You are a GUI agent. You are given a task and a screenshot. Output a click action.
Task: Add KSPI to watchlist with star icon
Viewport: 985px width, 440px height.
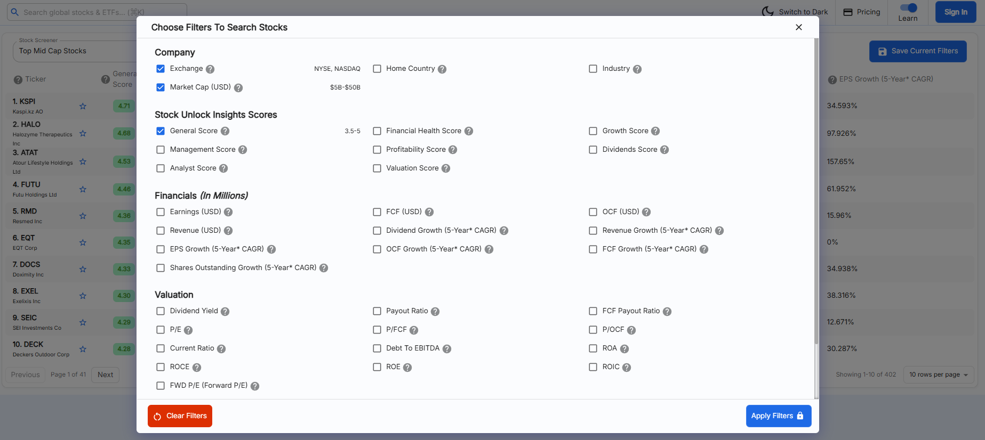point(83,106)
